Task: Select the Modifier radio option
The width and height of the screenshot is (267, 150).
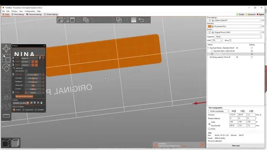Action: 36,110
